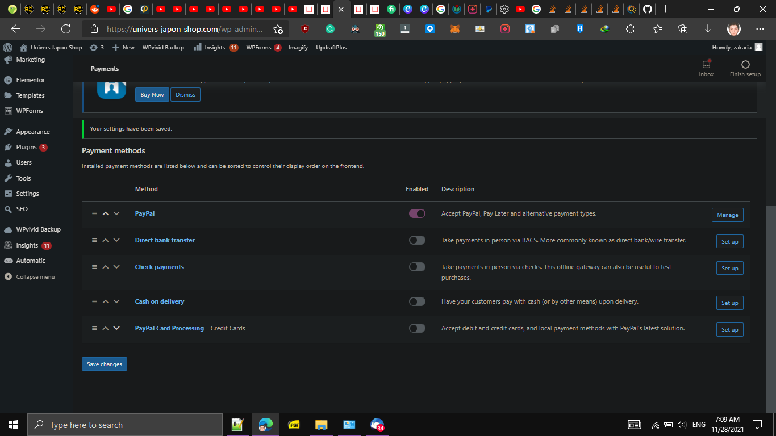
Task: Open Imagify in the admin bar
Action: pos(298,48)
